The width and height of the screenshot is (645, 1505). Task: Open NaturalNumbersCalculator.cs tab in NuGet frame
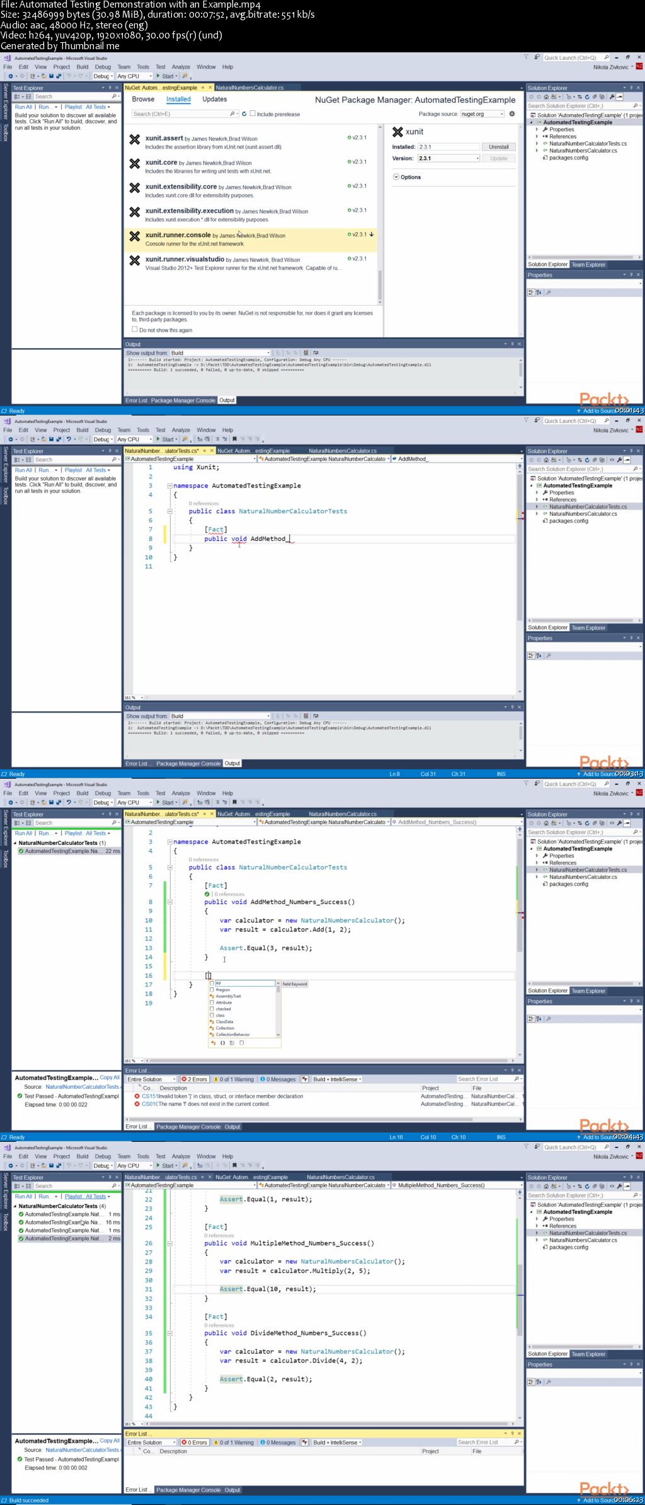[x=249, y=88]
